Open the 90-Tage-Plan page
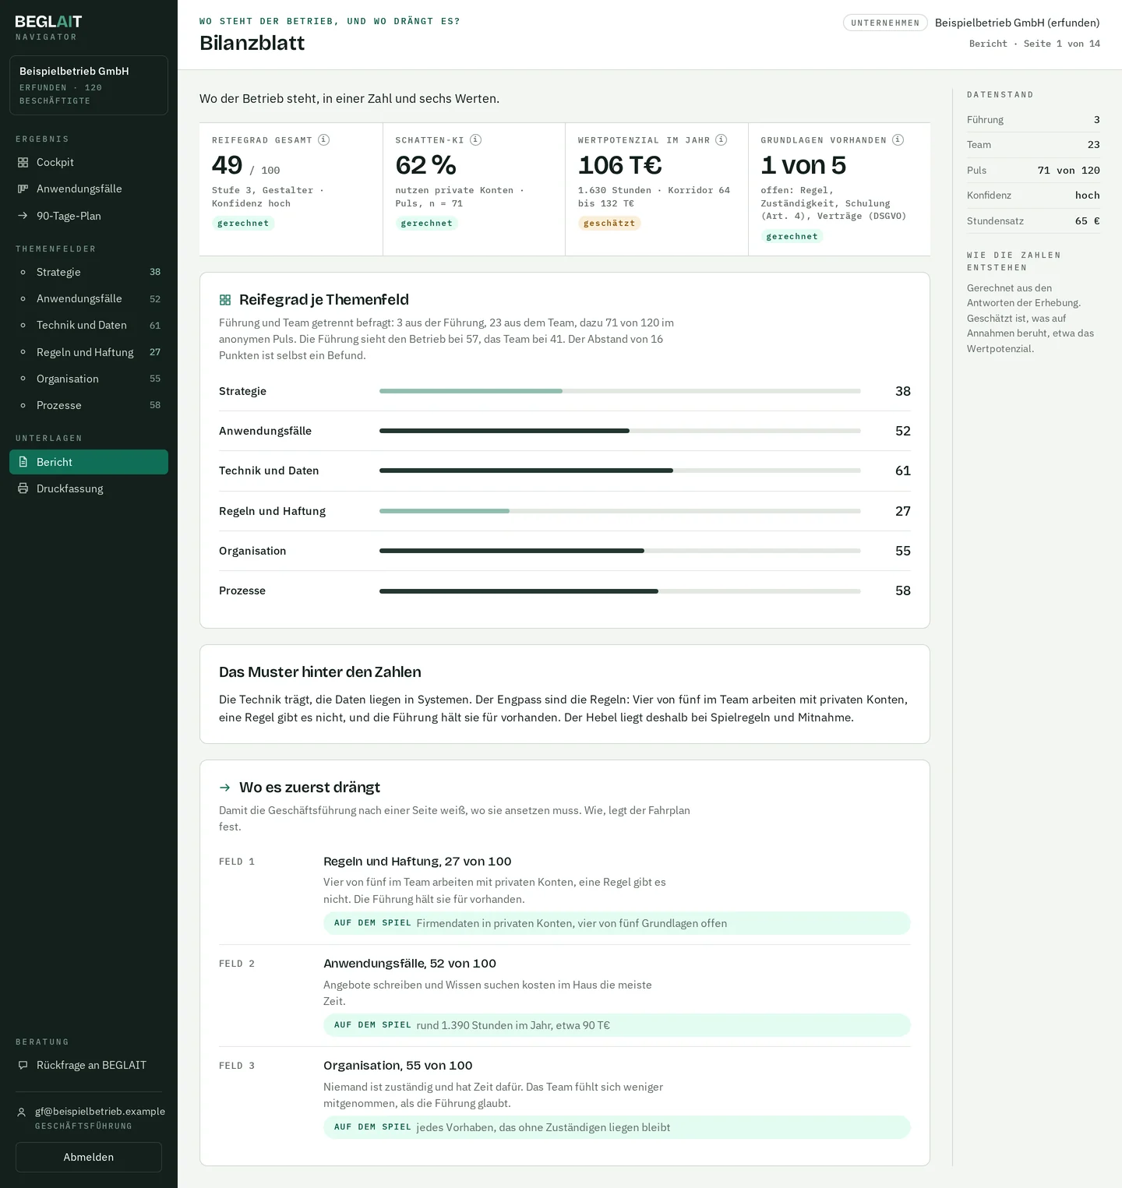This screenshot has height=1188, width=1122. pyautogui.click(x=89, y=216)
